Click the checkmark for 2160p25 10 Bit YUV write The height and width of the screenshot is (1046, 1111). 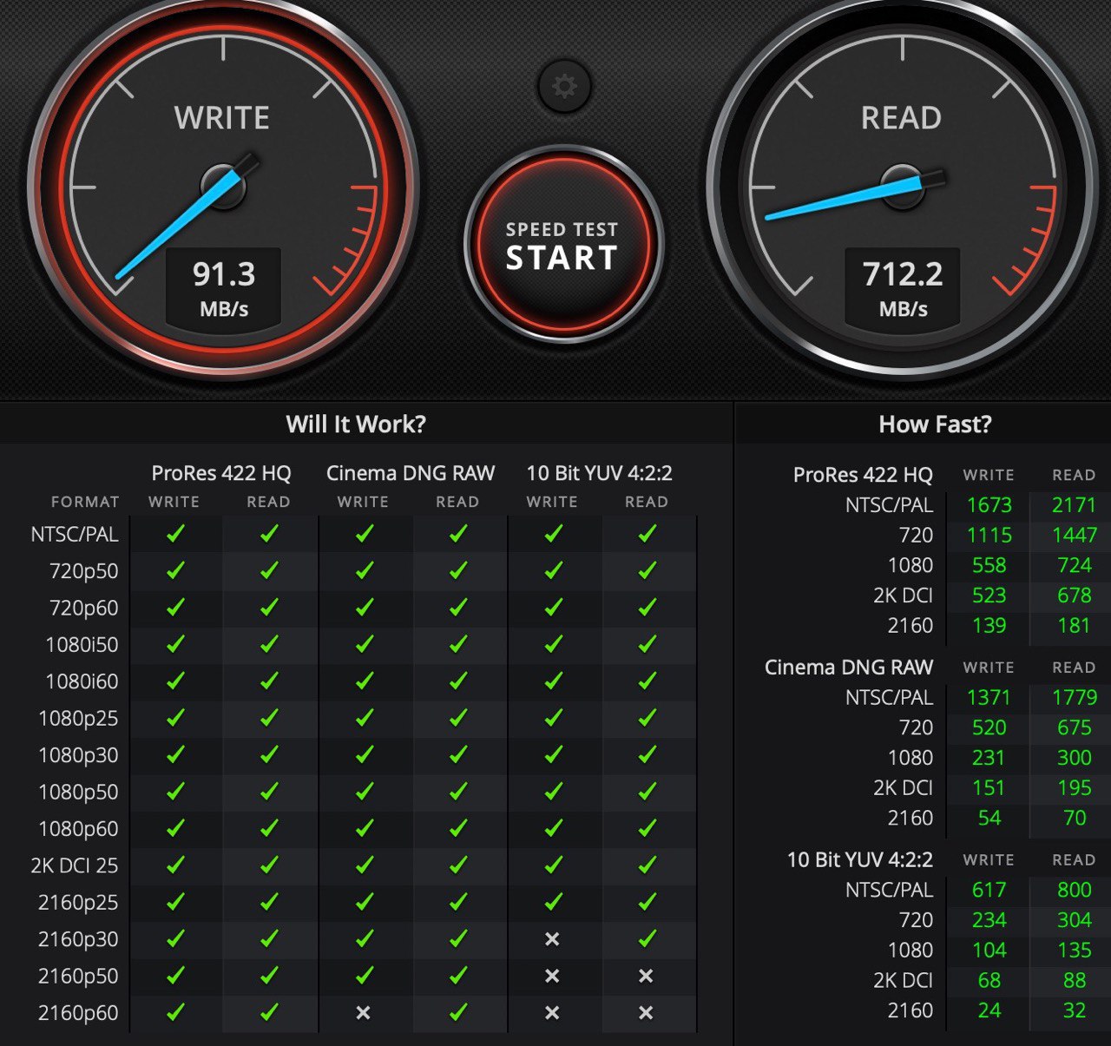point(553,901)
